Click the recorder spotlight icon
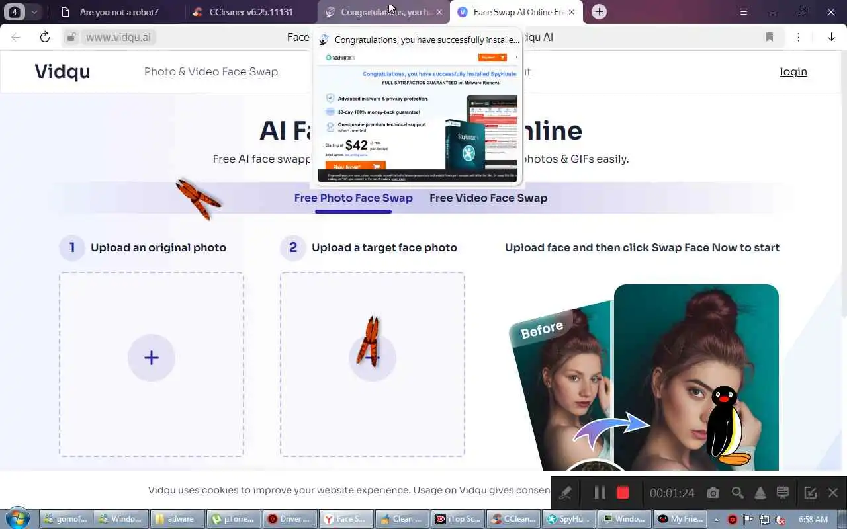This screenshot has height=529, width=847. pos(760,493)
